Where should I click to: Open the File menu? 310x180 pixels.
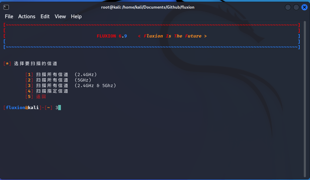9,17
